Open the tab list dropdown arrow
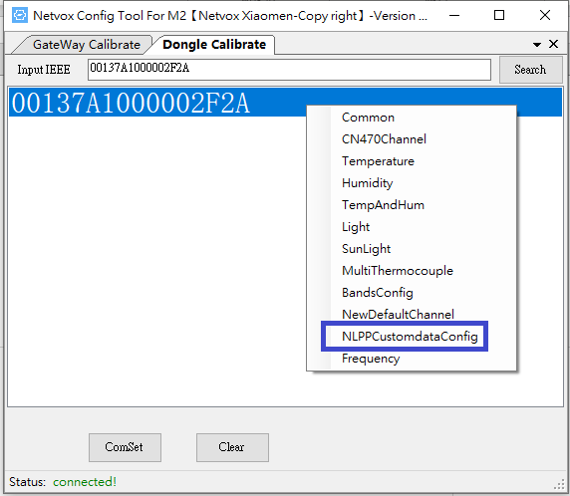570x496 pixels. pos(537,45)
